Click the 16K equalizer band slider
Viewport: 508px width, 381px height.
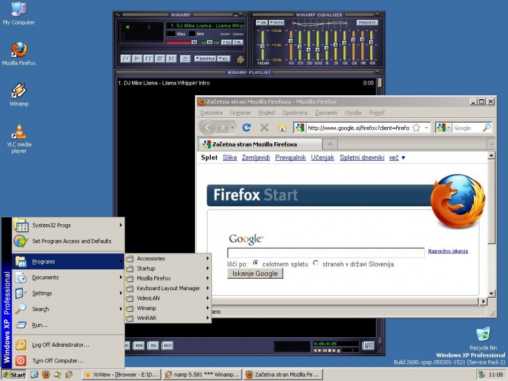coord(371,45)
